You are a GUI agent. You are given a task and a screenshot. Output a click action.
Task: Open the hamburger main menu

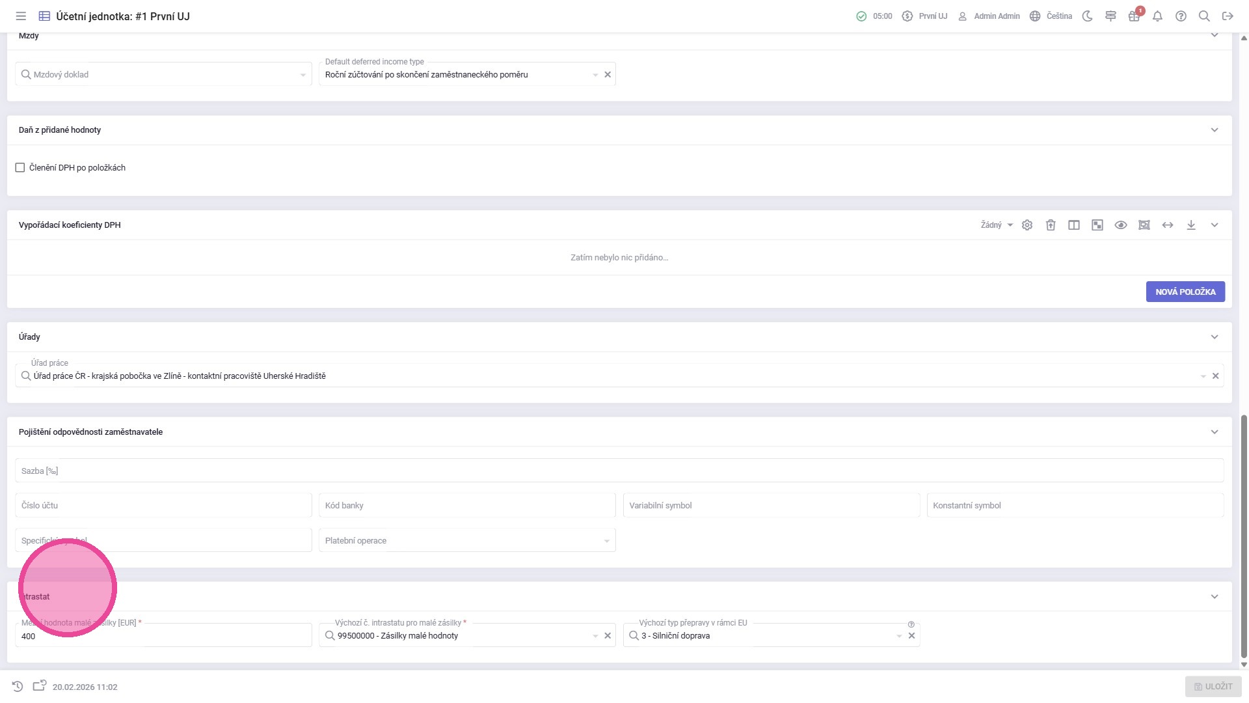pyautogui.click(x=21, y=16)
